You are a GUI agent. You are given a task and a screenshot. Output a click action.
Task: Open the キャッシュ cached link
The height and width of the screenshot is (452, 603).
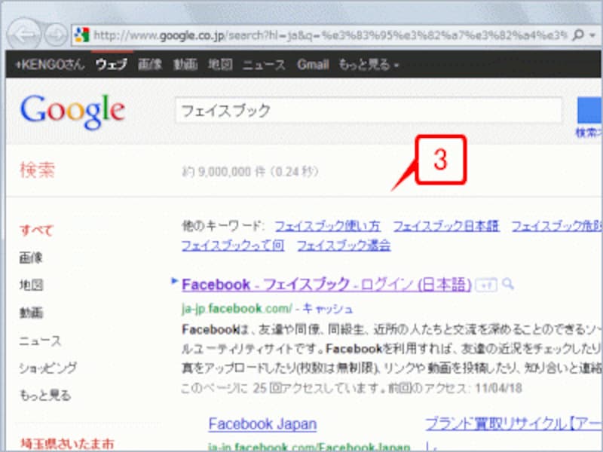328,309
